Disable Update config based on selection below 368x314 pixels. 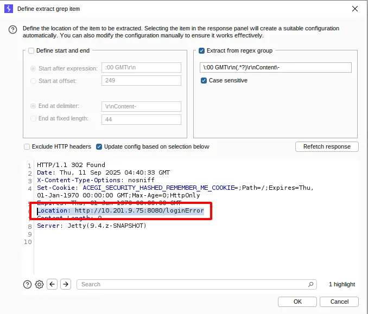click(99, 146)
